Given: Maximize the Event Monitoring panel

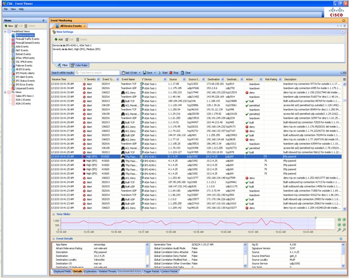Looking at the screenshot, I should point(344,20).
